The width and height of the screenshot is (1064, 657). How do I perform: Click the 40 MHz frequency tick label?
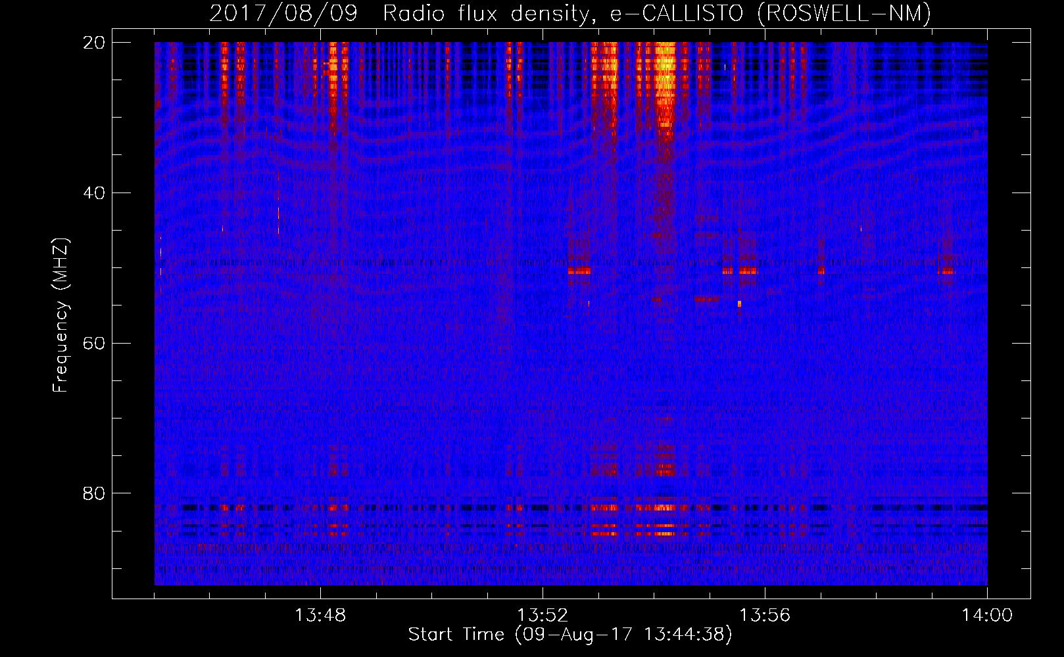coord(94,193)
